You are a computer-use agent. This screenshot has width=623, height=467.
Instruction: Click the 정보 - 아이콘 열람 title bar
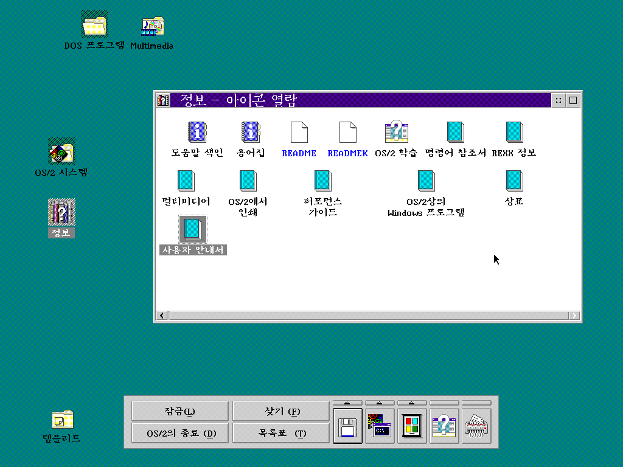tap(360, 100)
